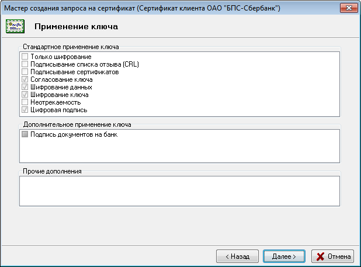Viewport: 361px width, 267px height.
Task: Enable the Только шифрование checkbox
Action: click(x=25, y=57)
